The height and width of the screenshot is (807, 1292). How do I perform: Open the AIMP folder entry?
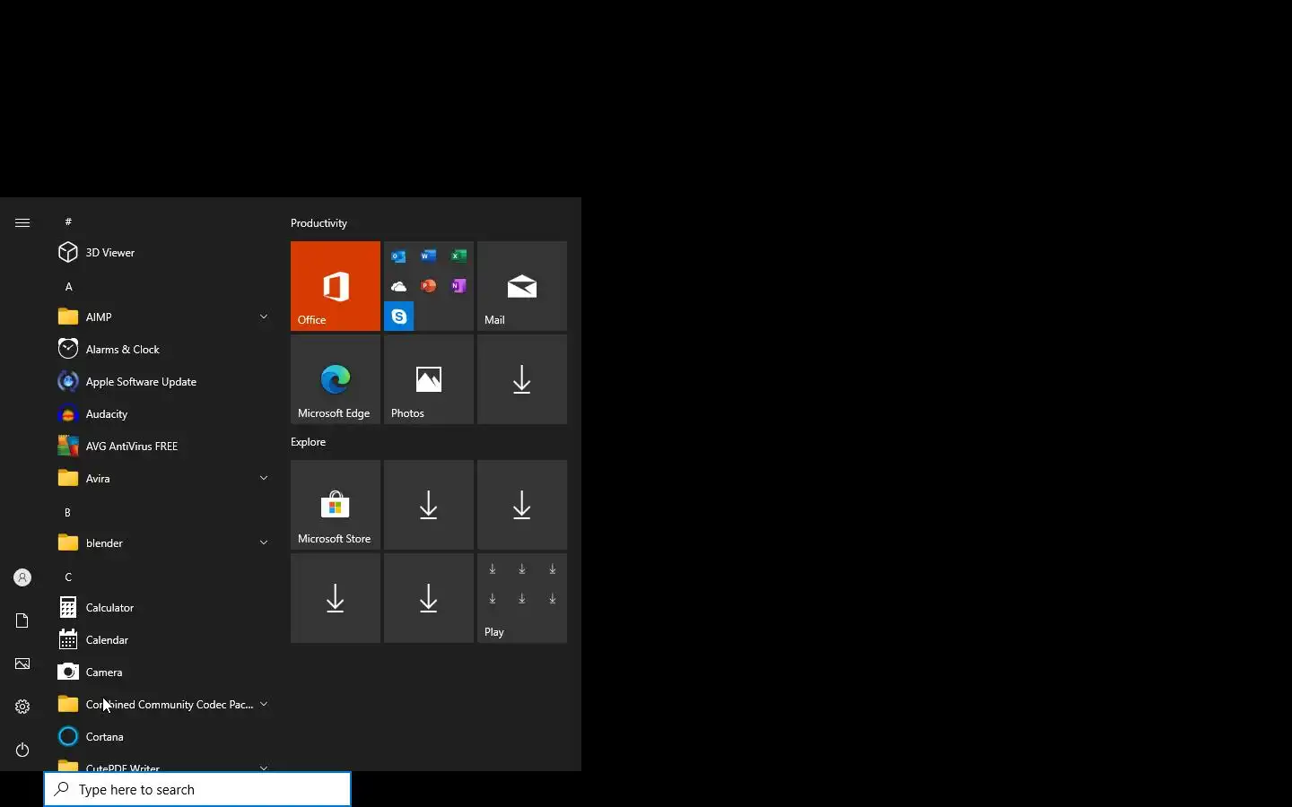[x=161, y=317]
